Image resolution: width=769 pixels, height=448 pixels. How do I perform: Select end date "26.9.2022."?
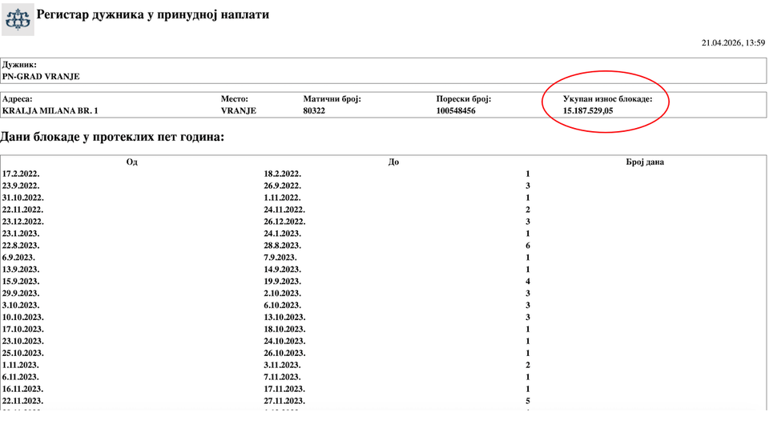[283, 186]
